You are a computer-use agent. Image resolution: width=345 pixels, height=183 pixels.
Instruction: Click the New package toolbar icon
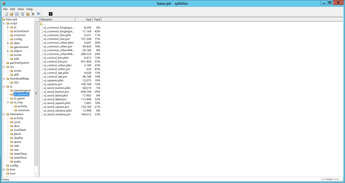click(x=6, y=14)
